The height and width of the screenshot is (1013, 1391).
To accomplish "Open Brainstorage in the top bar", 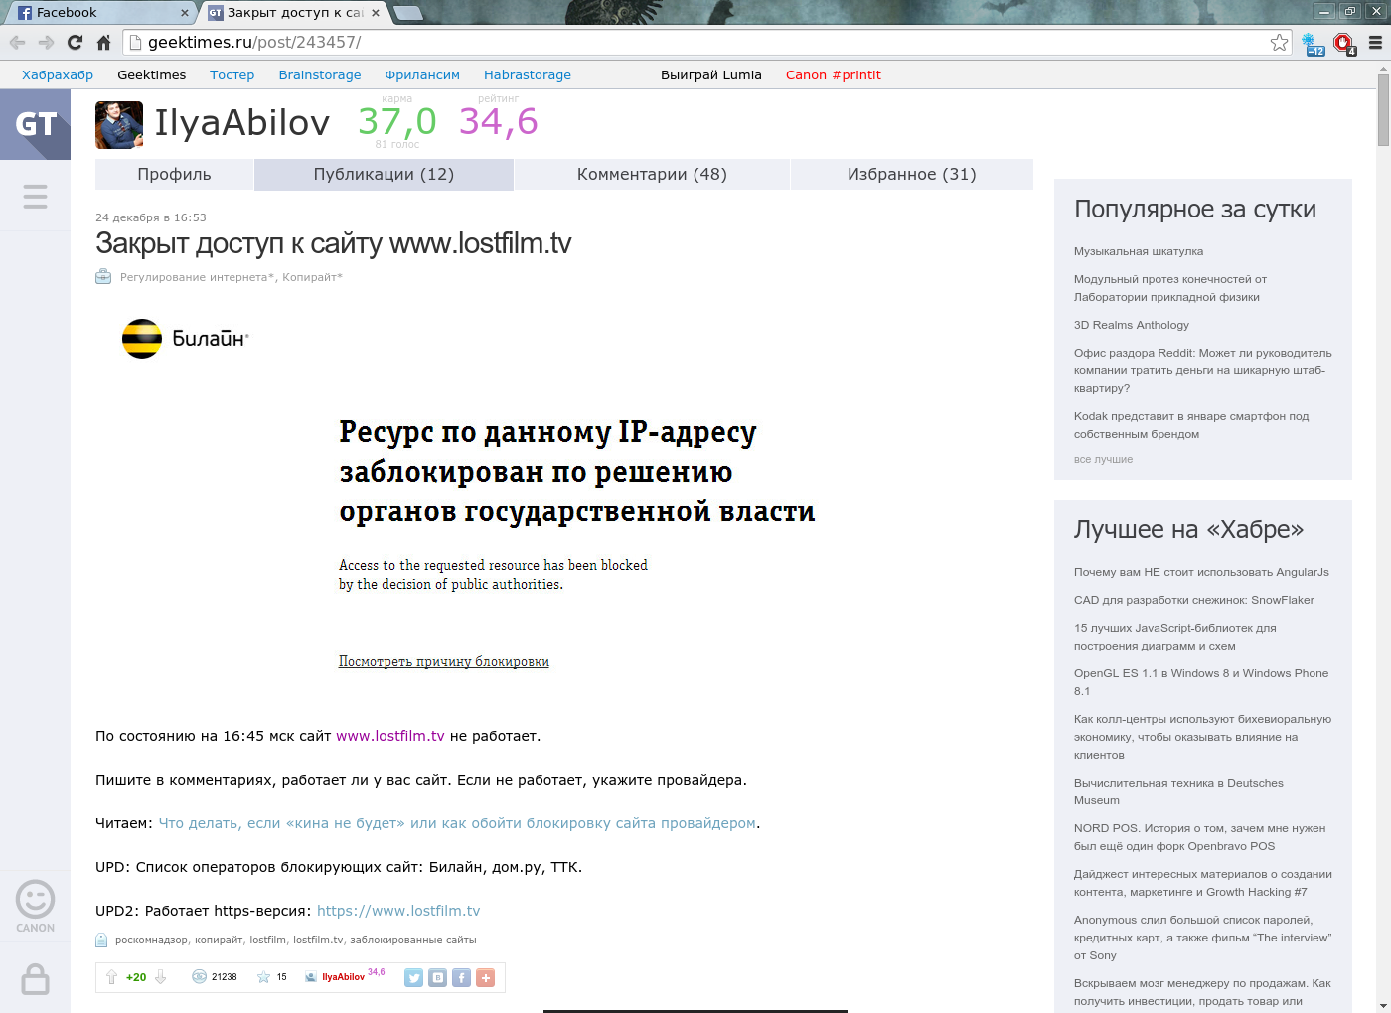I will pos(320,74).
